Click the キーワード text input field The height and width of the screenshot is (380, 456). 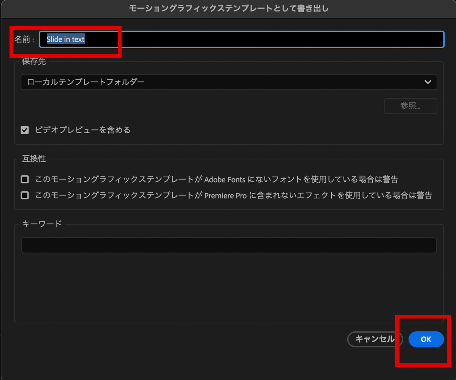228,246
